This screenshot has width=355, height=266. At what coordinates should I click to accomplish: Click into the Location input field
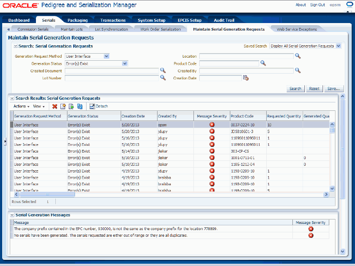pos(246,56)
